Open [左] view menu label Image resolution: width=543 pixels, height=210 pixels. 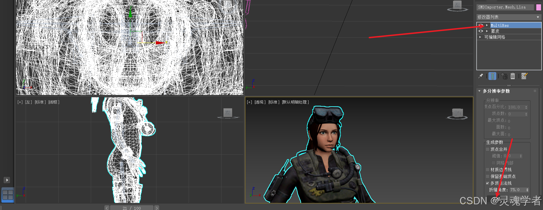tap(29, 102)
